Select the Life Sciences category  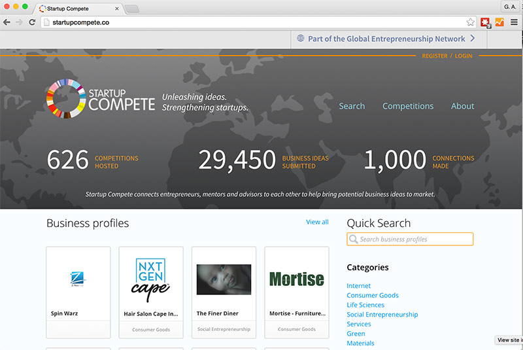365,305
